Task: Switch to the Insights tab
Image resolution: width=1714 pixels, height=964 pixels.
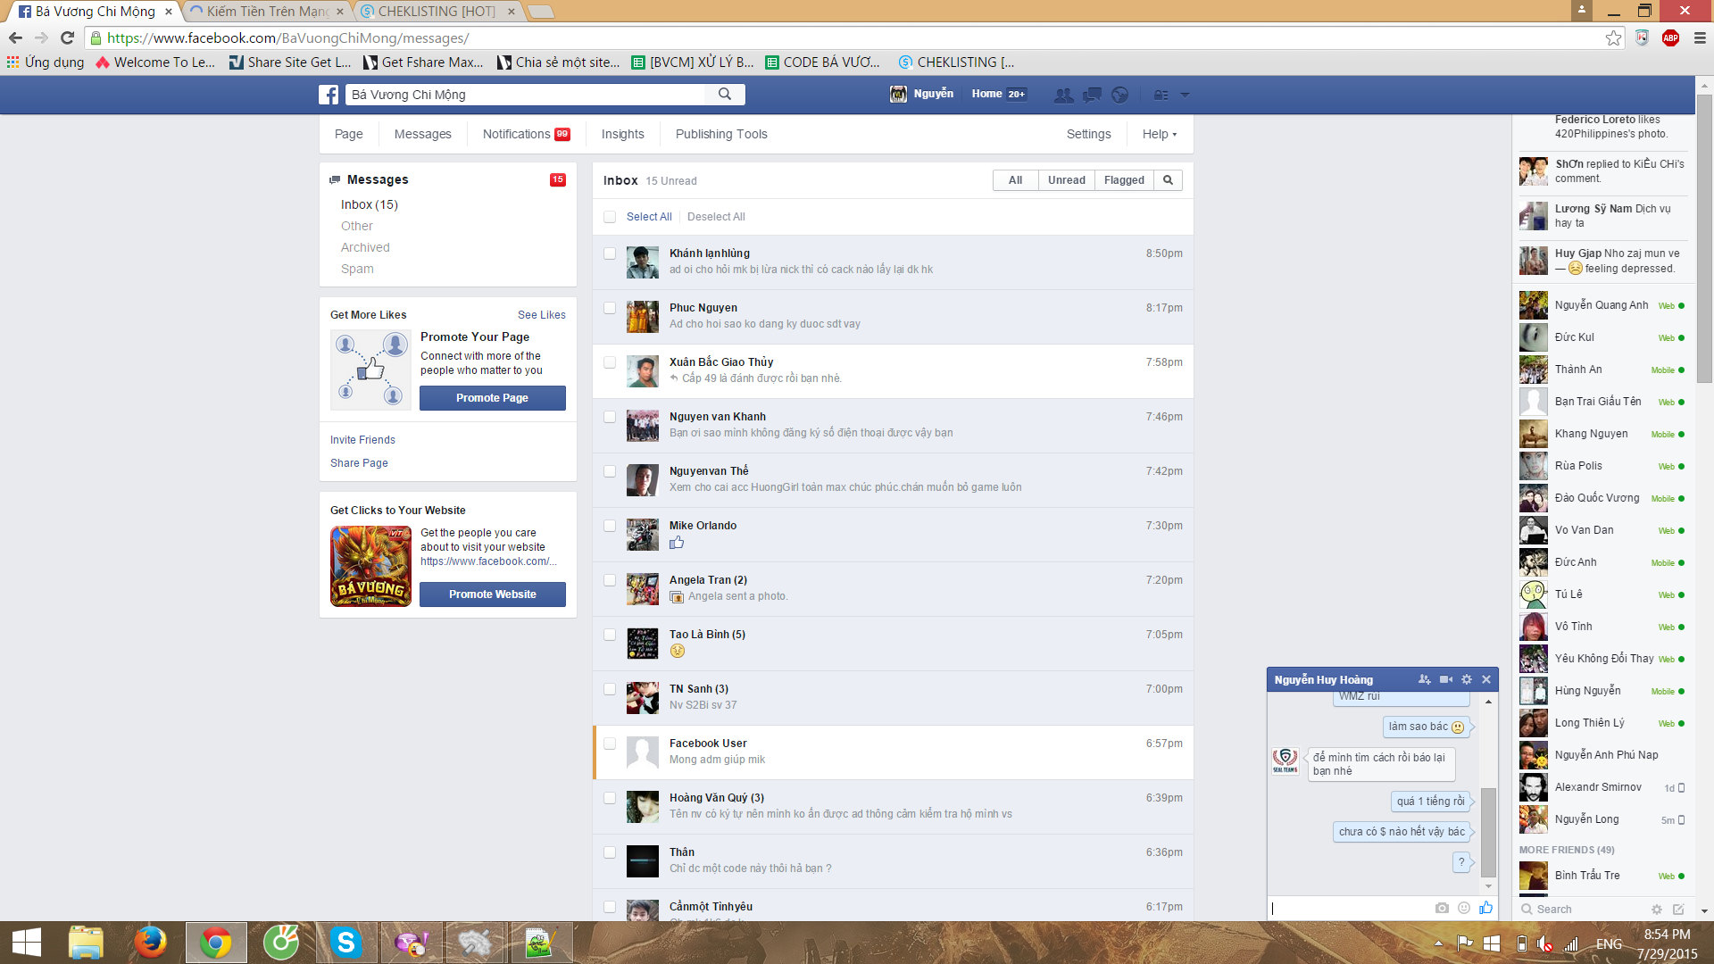Action: pyautogui.click(x=622, y=134)
